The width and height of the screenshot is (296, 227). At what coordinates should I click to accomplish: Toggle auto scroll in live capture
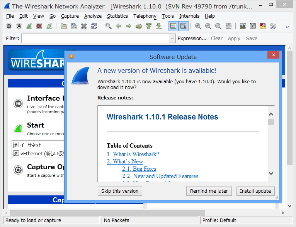184,26
